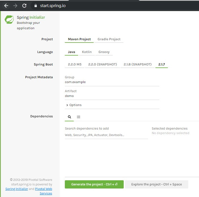Choose Groovy as the language
Image resolution: width=199 pixels, height=197 pixels.
point(104,52)
